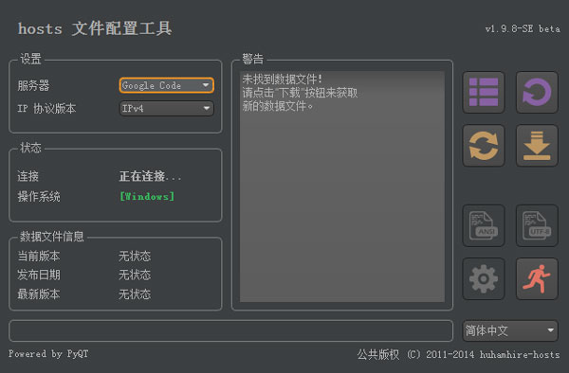Click the 最新版本 label
This screenshot has height=373, width=569.
[39, 294]
